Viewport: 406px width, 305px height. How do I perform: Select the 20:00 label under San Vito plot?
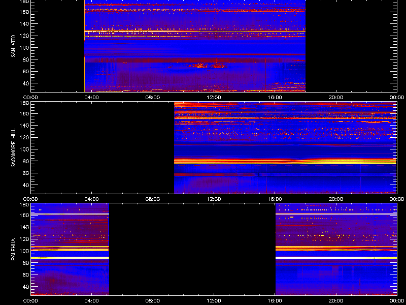(x=336, y=98)
